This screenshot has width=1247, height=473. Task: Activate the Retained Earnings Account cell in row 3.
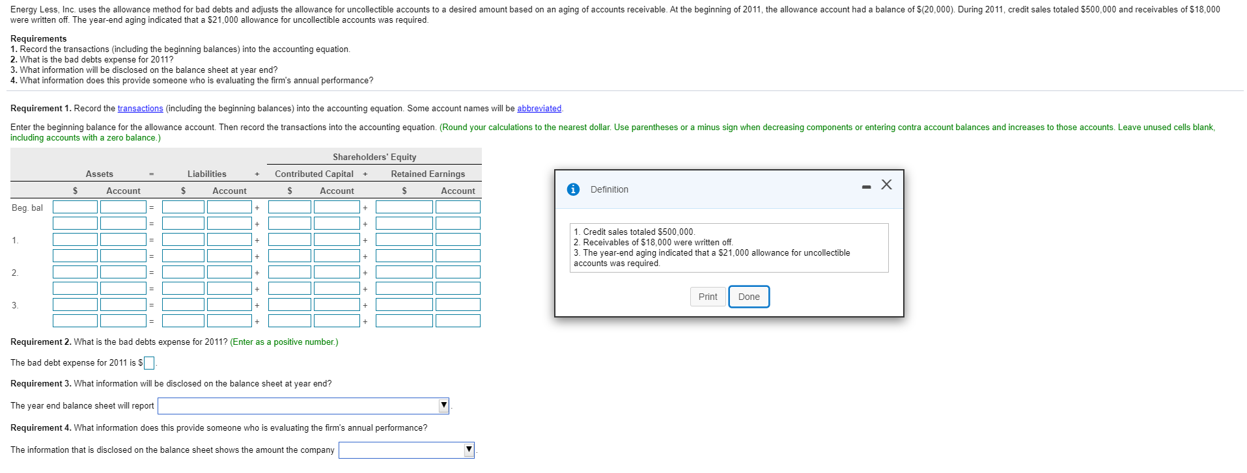click(458, 304)
